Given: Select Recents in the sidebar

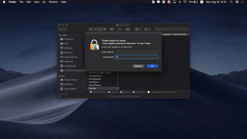Looking at the screenshot, I should 69,52.
